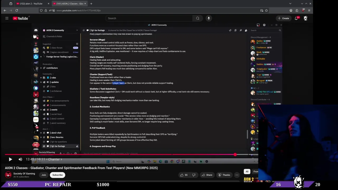
Task: Click the video progress scrubber handle
Action: 235,155
